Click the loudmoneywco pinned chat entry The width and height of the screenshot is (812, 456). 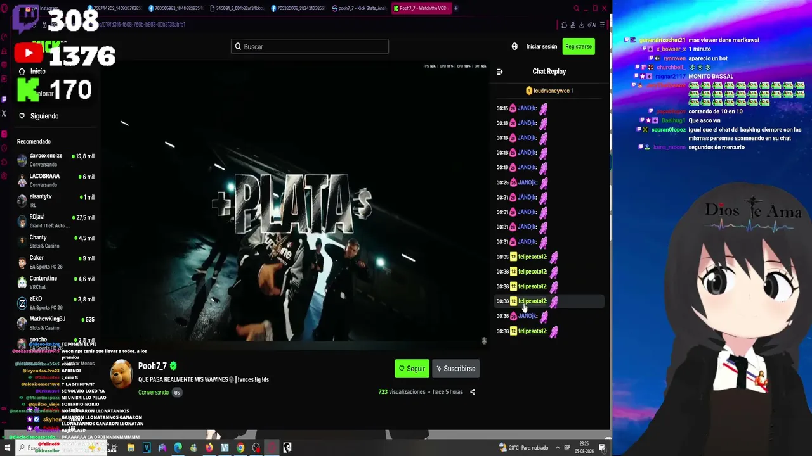[549, 91]
